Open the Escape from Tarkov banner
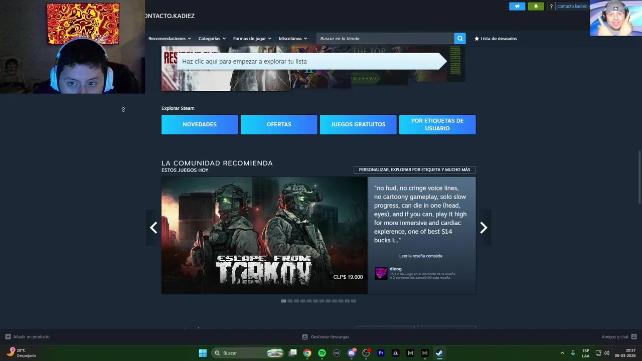642x361 pixels. click(x=264, y=235)
